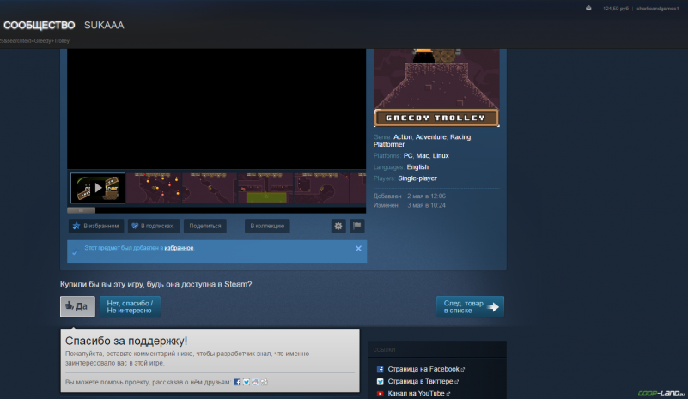Viewport: 688px width, 399px height.
Task: Share the project via the Digg icon
Action: pyautogui.click(x=265, y=383)
